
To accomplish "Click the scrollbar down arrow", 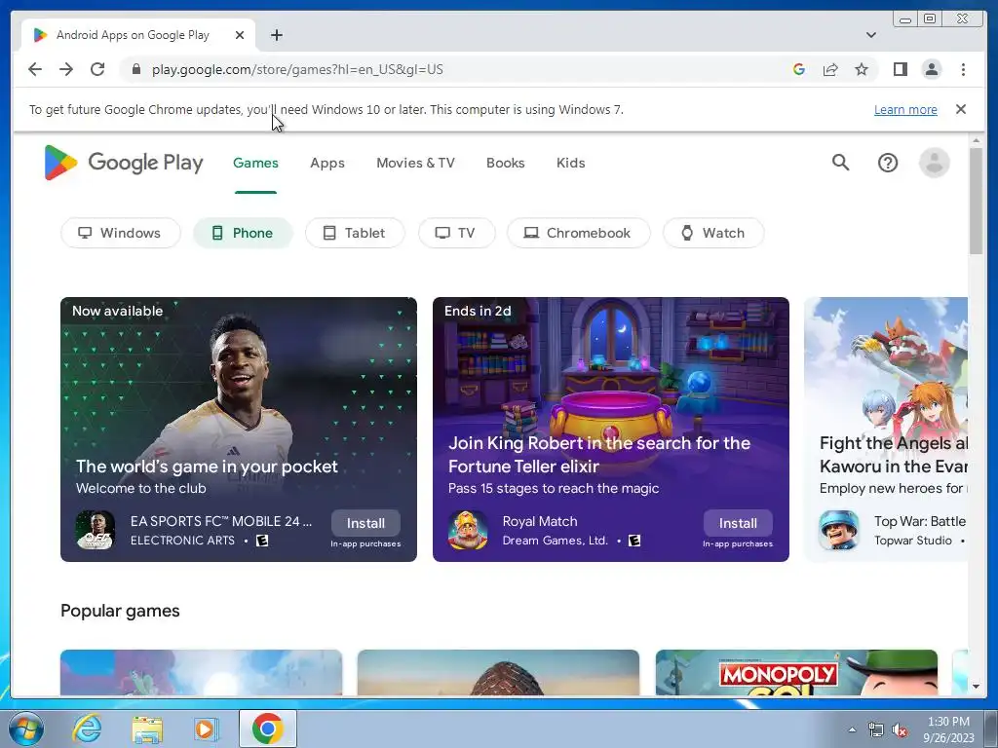I will (976, 687).
